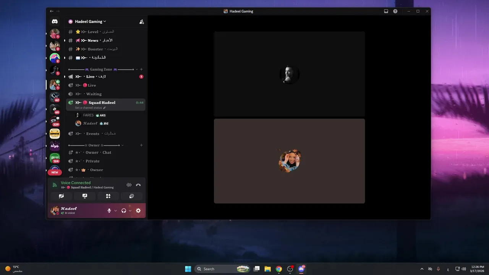The image size is (489, 275).
Task: Open the Booster text channel
Action: point(105,49)
